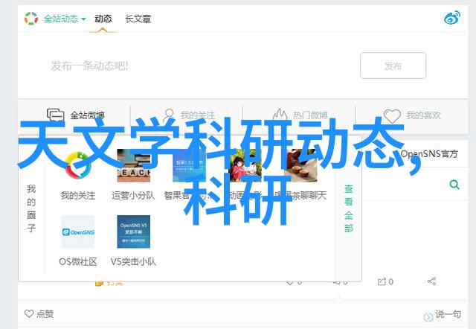Click the green search magnifier icon
Image resolution: width=476 pixels, height=329 pixels.
(454, 185)
